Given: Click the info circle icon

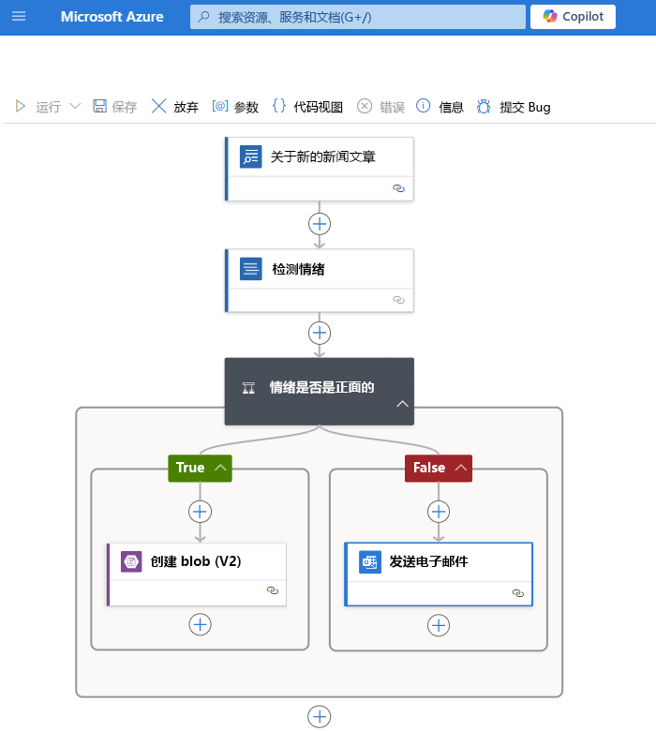Looking at the screenshot, I should tap(423, 106).
